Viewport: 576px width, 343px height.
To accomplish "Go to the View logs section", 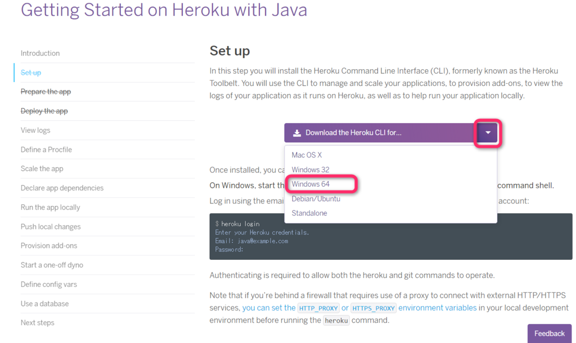I will [35, 130].
